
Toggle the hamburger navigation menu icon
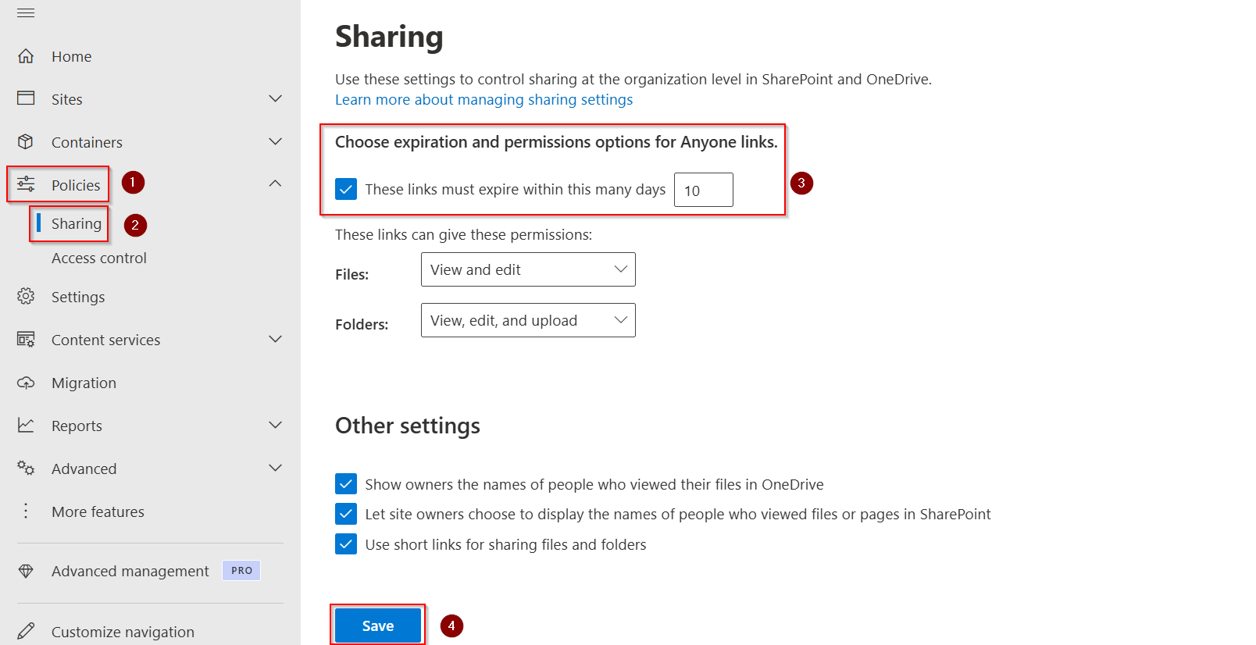(x=26, y=13)
